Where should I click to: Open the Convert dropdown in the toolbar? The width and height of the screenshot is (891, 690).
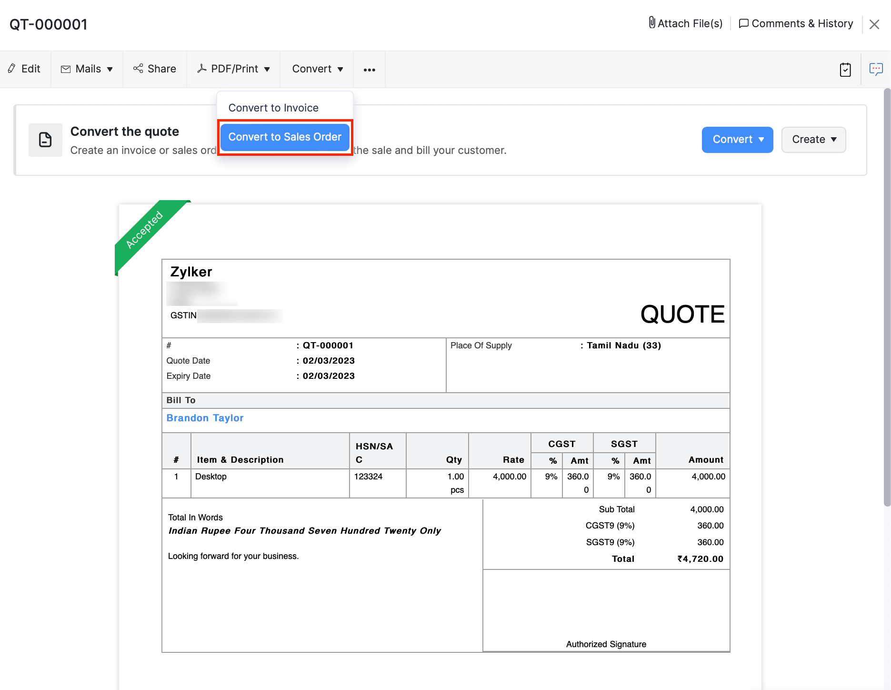pyautogui.click(x=317, y=69)
